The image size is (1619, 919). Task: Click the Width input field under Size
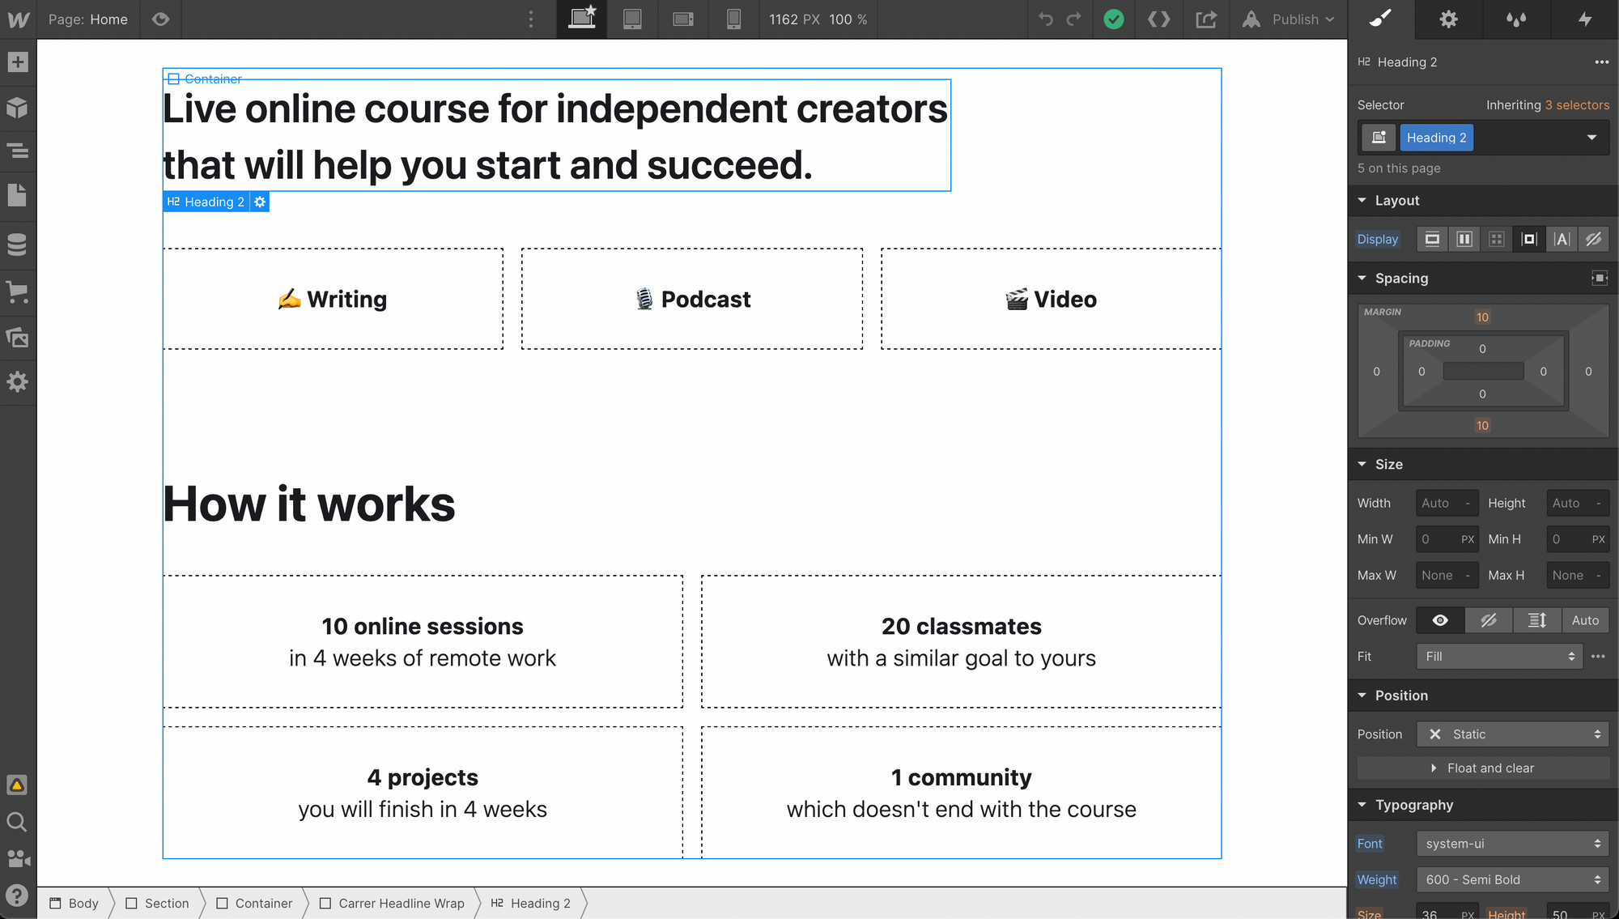pyautogui.click(x=1446, y=503)
